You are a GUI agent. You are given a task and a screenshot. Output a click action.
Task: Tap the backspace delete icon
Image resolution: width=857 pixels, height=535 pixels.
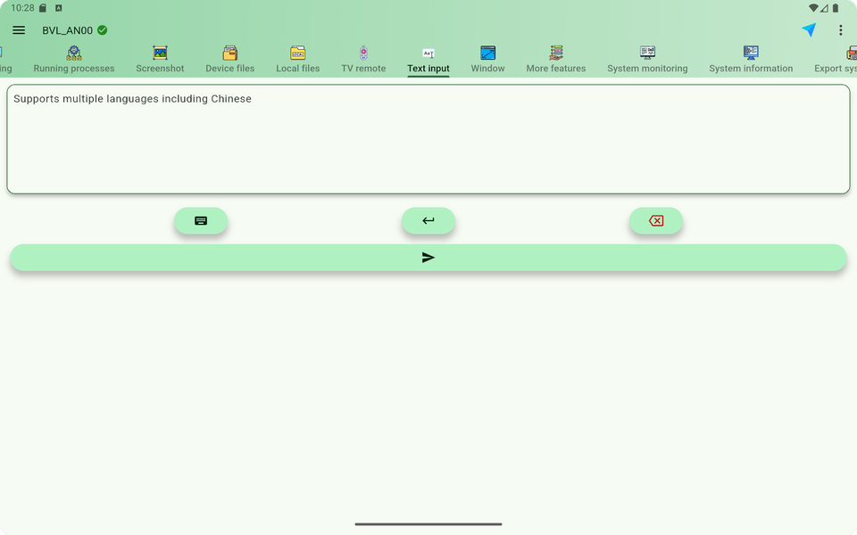tap(656, 220)
